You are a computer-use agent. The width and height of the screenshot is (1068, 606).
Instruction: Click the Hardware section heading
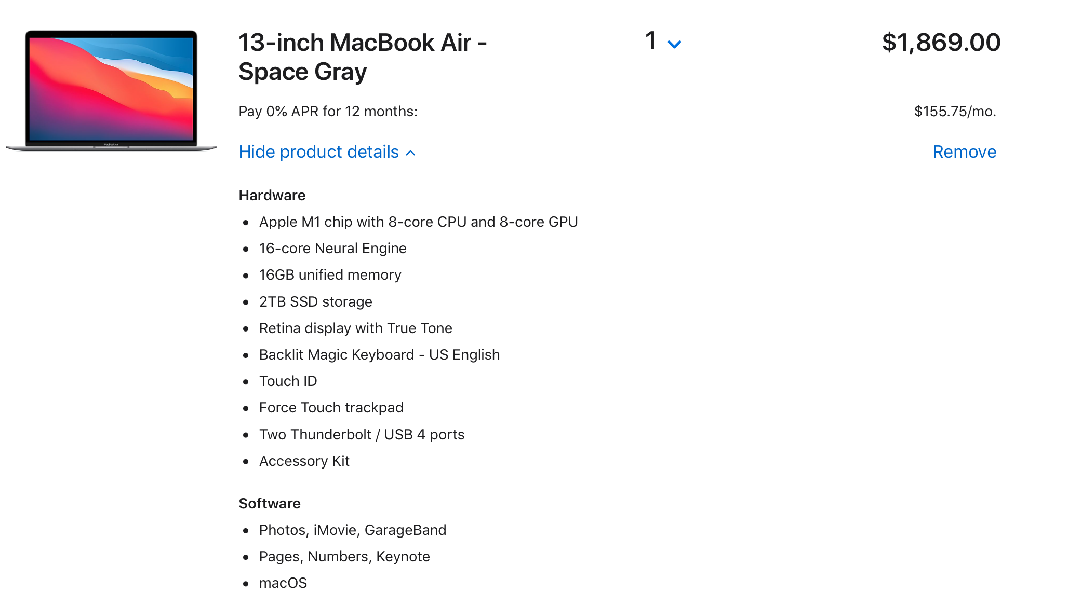(272, 196)
